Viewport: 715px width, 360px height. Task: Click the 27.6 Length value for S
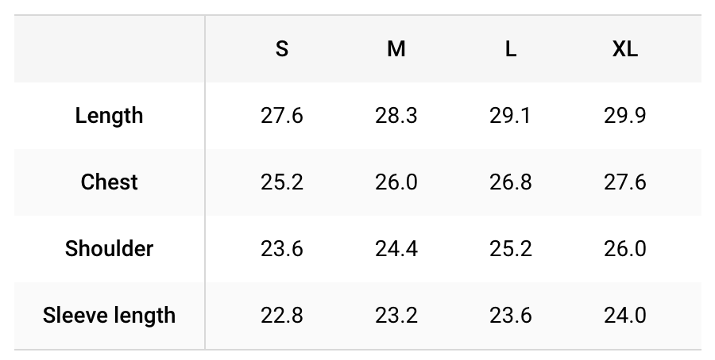point(282,116)
